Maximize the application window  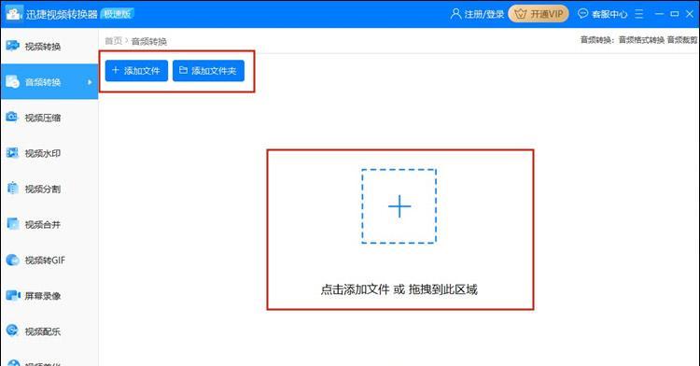click(x=675, y=14)
